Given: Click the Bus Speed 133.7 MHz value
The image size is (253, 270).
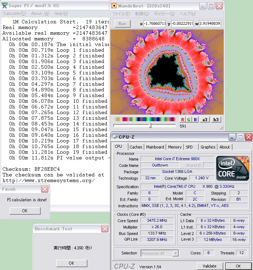Looking at the screenshot, I should click(157, 233).
